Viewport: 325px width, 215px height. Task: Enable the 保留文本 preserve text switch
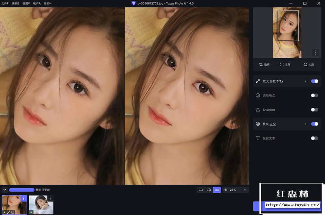(315, 138)
